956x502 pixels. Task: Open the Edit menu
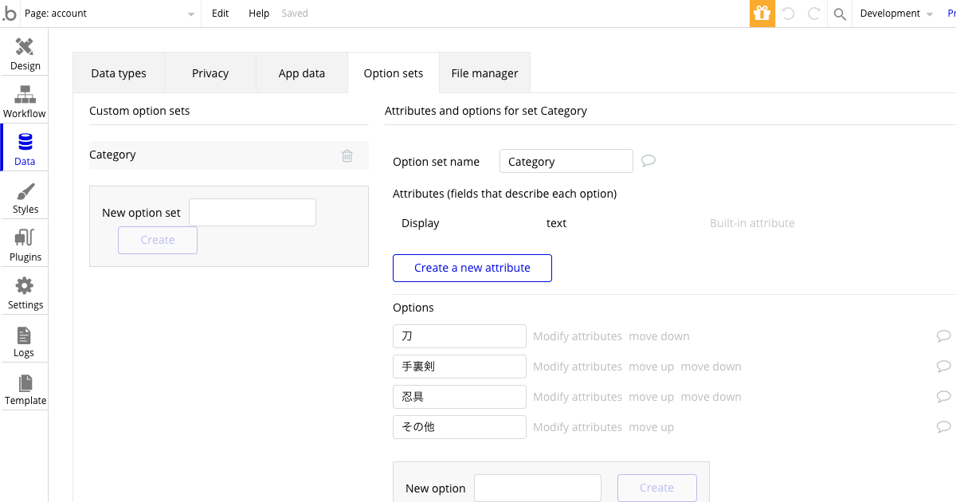click(x=220, y=14)
